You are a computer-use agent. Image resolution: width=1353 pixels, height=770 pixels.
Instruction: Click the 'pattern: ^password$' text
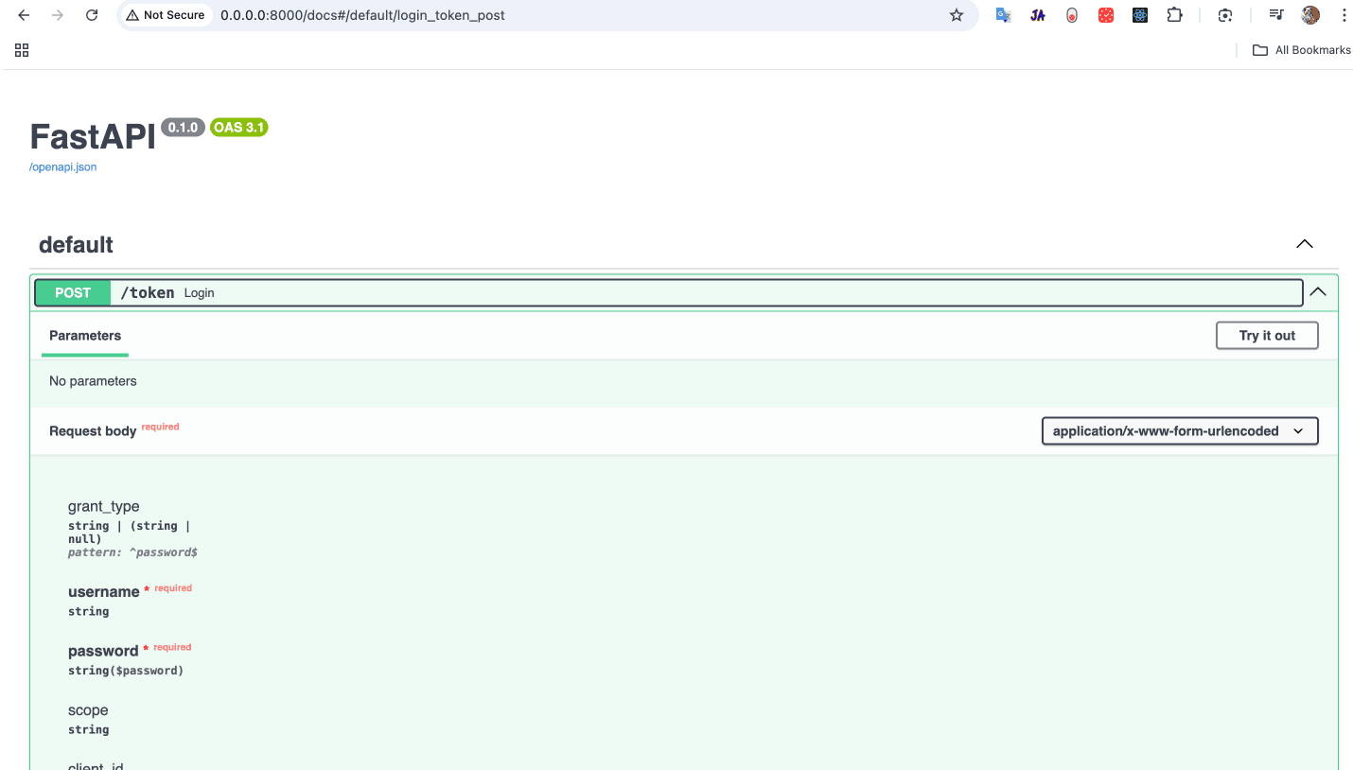pos(132,552)
